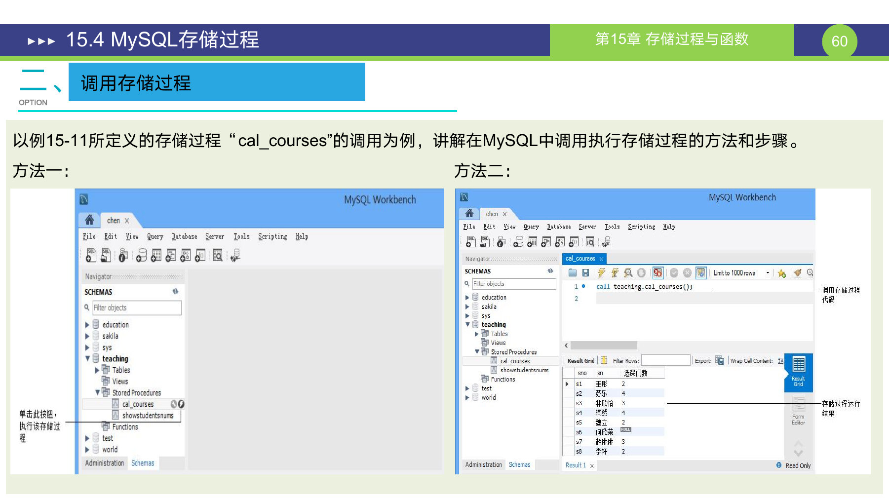Screen dimensions: 889x500
Task: Click Filter objects field in left Workbench window
Action: coord(137,308)
